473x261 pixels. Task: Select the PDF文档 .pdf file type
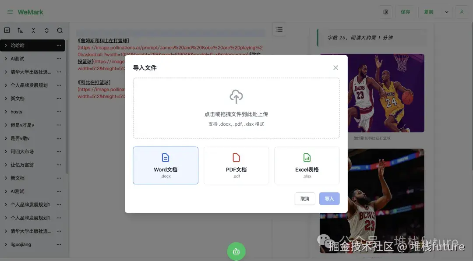click(x=236, y=165)
